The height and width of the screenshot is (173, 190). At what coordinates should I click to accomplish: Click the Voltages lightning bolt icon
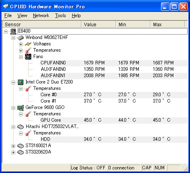pyautogui.click(x=28, y=44)
